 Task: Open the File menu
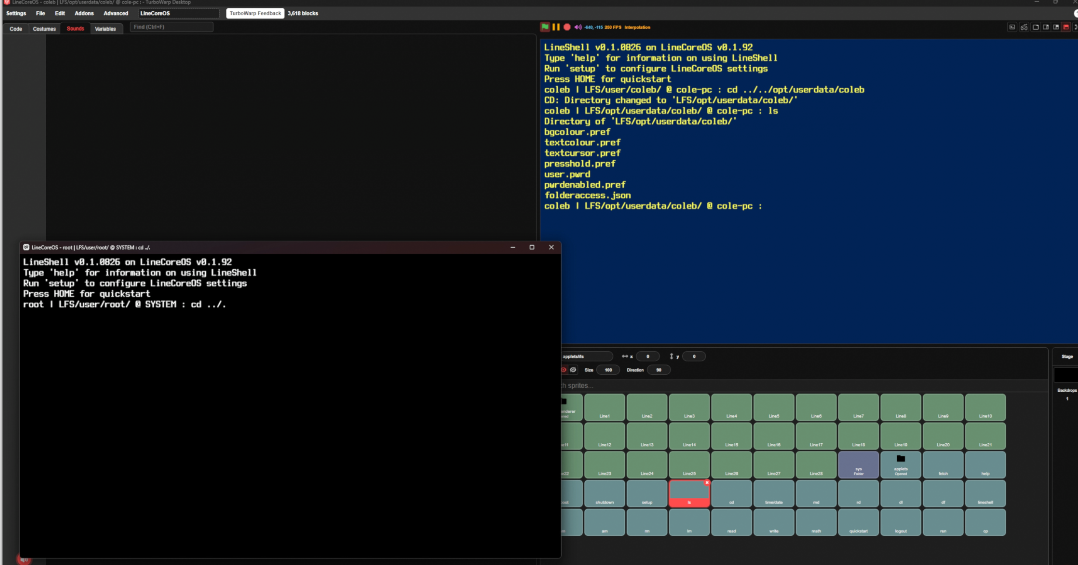40,14
